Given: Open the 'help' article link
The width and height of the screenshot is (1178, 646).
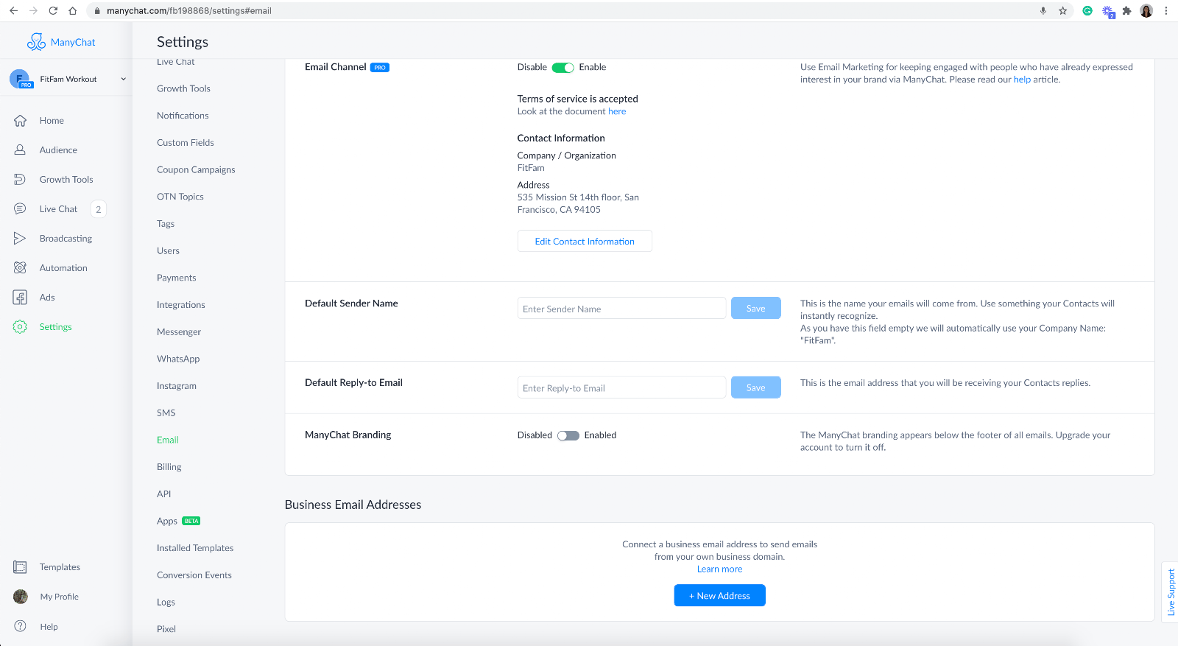Looking at the screenshot, I should tap(1022, 80).
